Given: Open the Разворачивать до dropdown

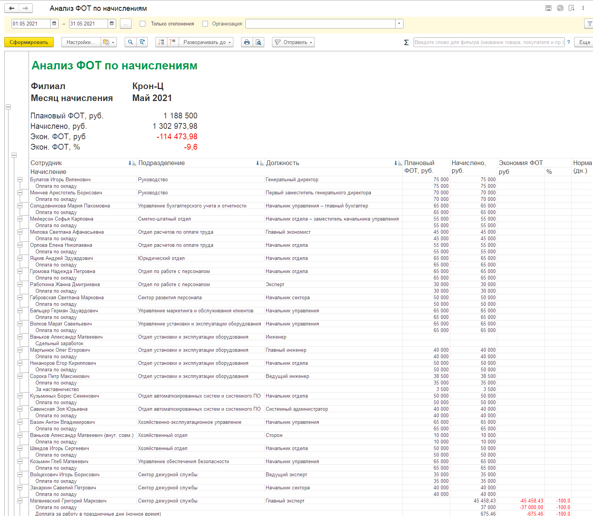Looking at the screenshot, I should coord(206,42).
